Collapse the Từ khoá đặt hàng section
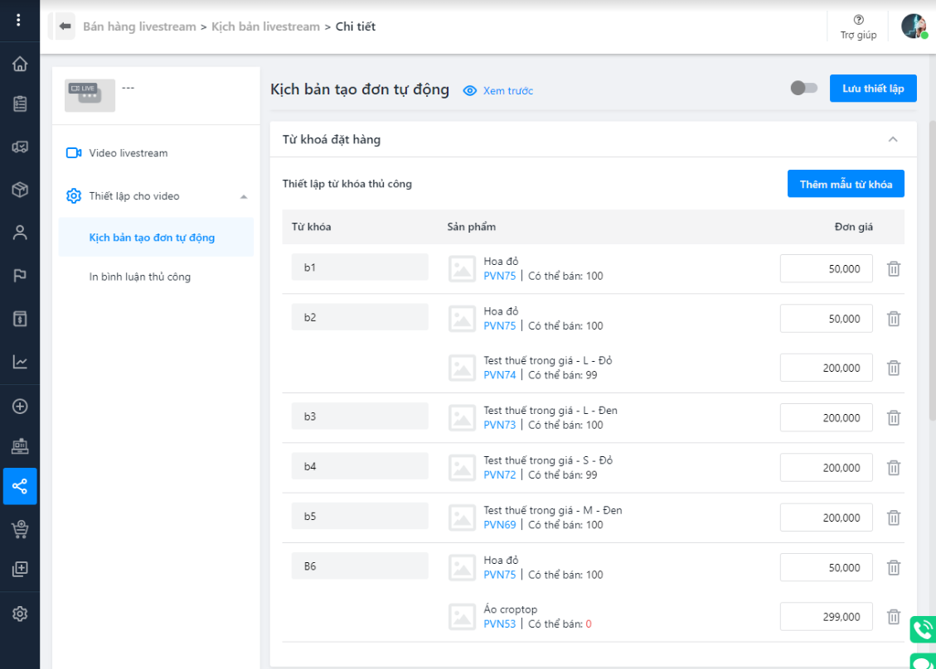The width and height of the screenshot is (936, 669). (892, 140)
